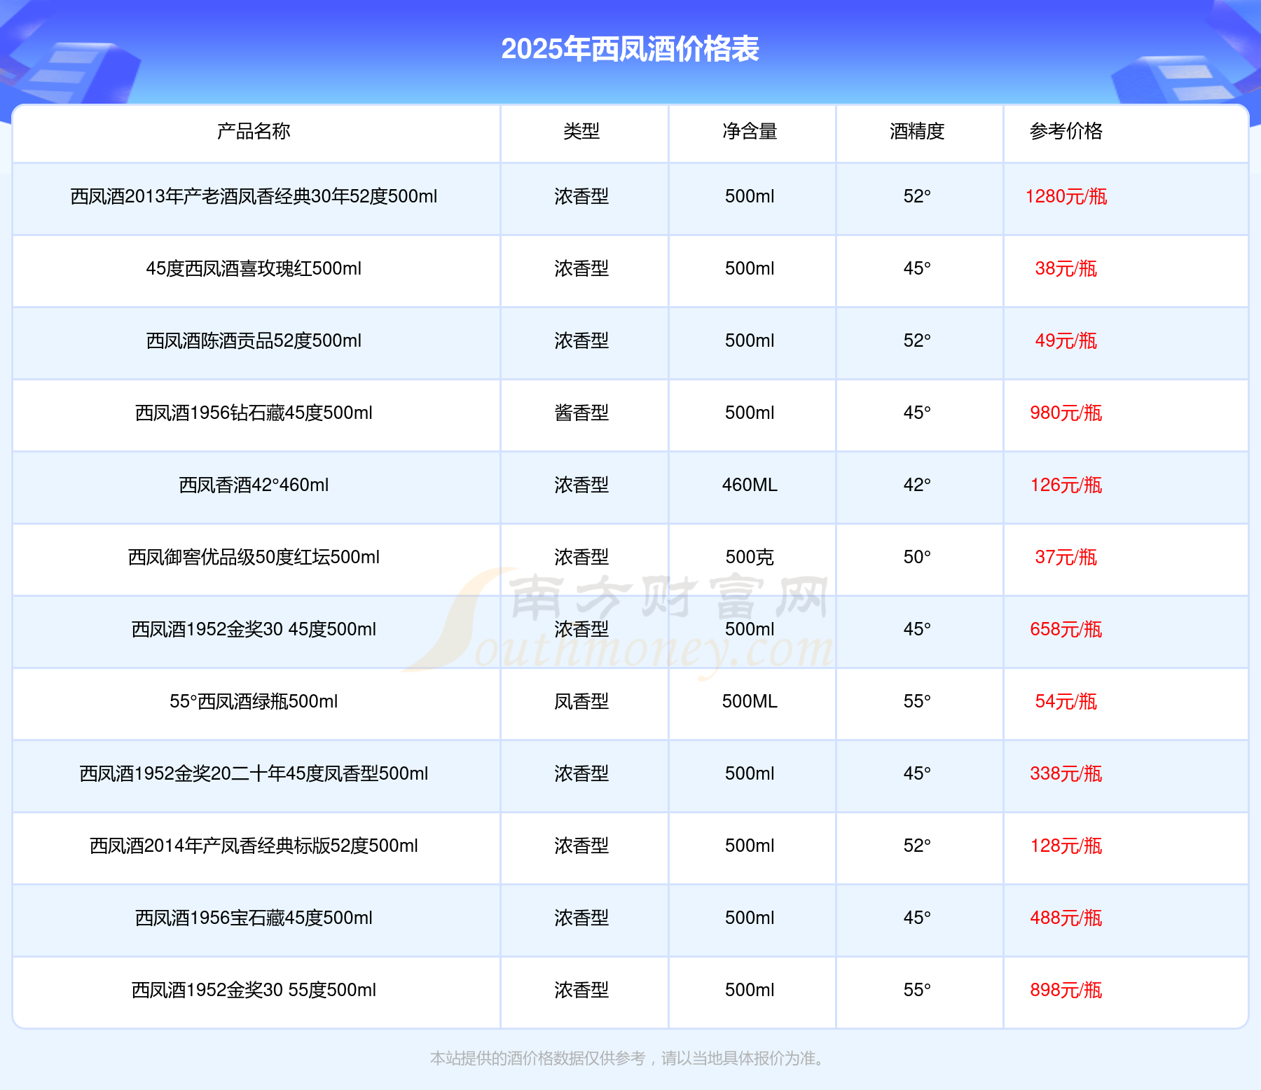1261x1090 pixels.
Task: Click the footer disclaimer 本站提供的酒价格数据仅供参考
Action: [537, 1058]
